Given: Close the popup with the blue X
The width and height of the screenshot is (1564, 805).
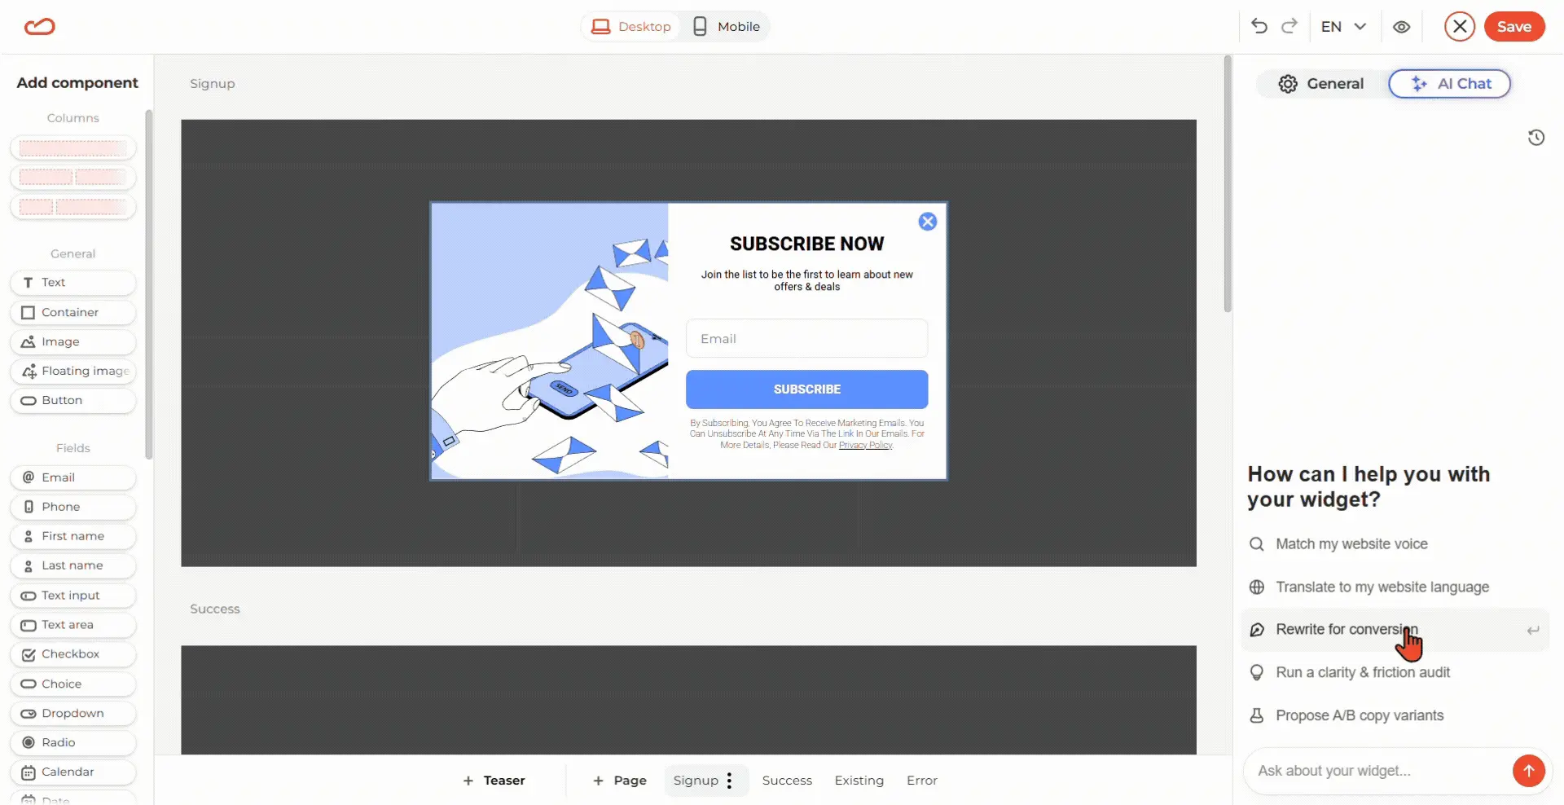Looking at the screenshot, I should tap(927, 222).
